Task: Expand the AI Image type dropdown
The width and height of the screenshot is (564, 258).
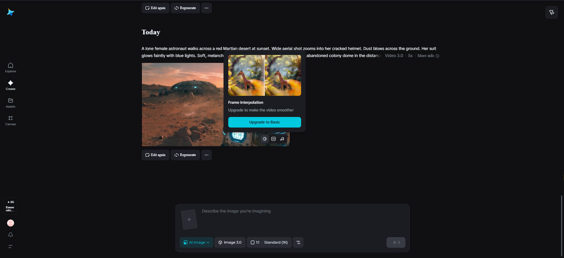Action: [197, 242]
